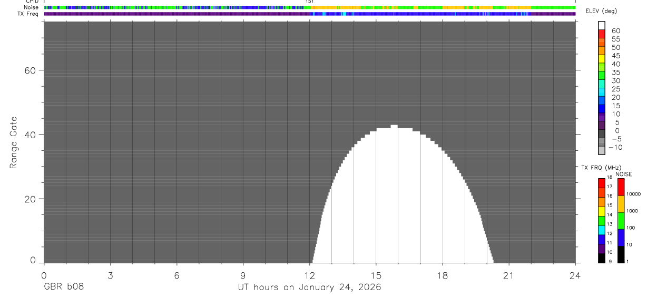
Task: Select the 'GBR b08' radar label
Action: pos(63,287)
